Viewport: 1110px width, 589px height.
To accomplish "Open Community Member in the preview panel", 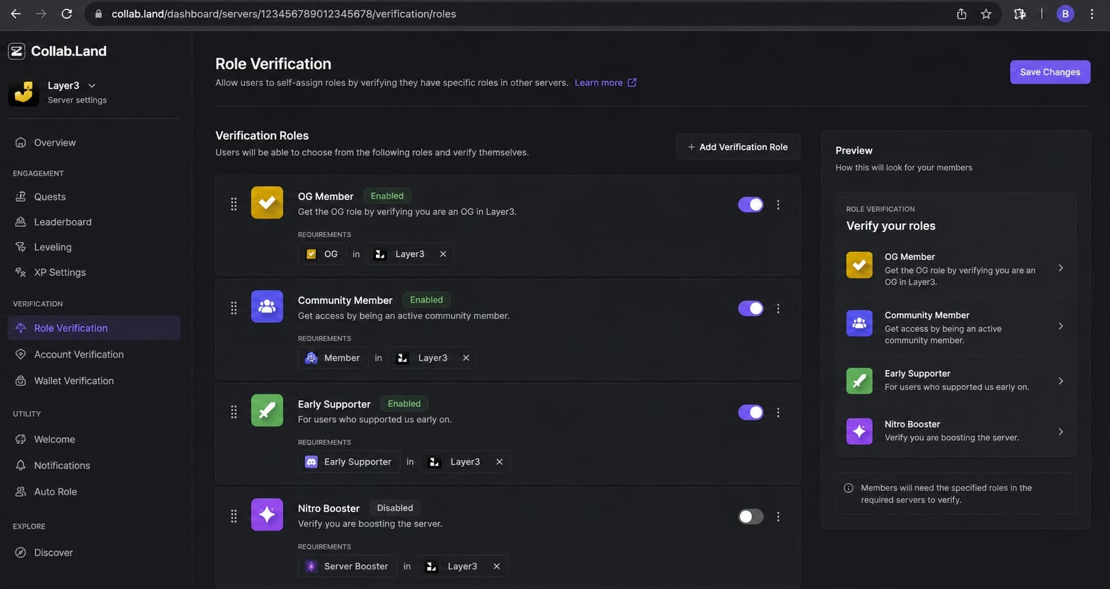I will tap(956, 327).
